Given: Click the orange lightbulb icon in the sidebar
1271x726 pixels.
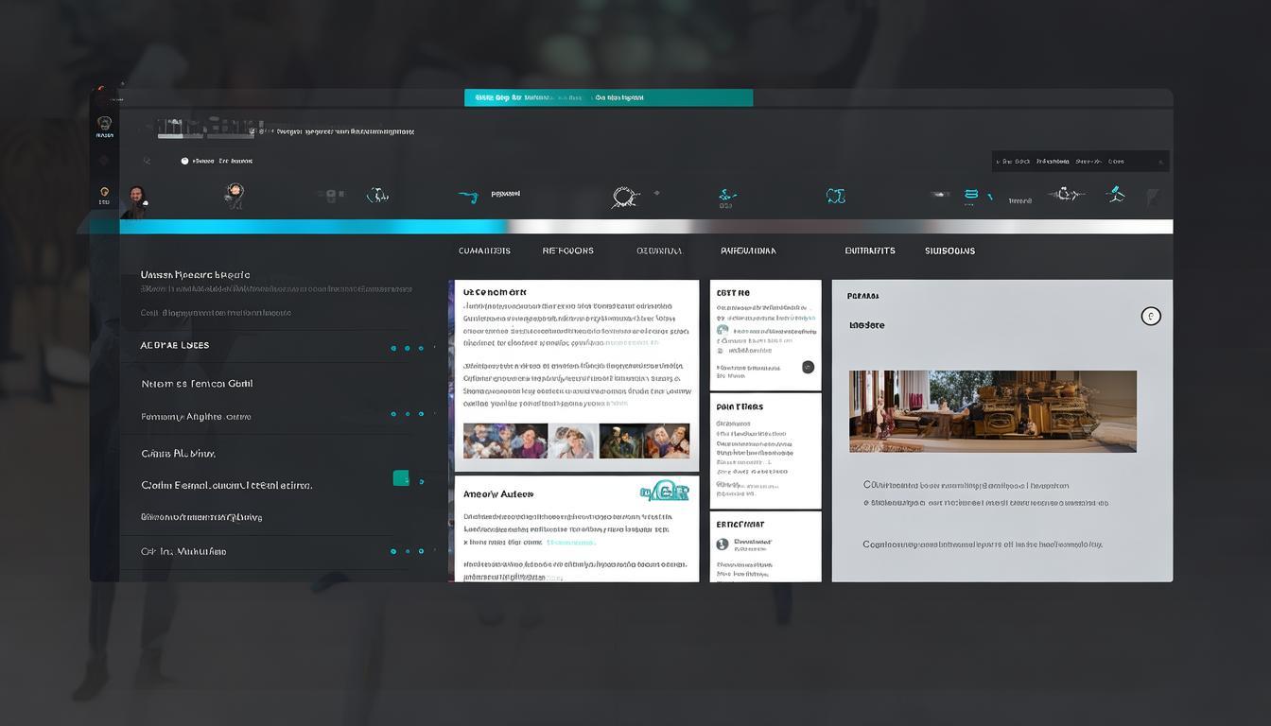Looking at the screenshot, I should pos(104,192).
